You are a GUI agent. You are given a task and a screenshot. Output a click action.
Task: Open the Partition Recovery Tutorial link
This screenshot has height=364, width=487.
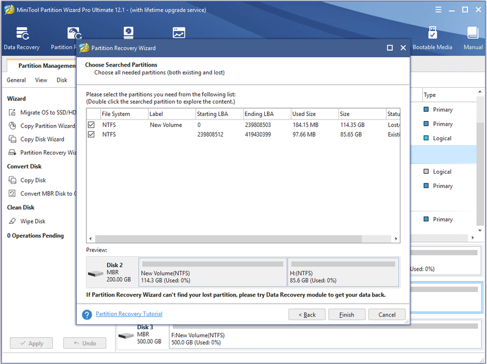coord(129,314)
